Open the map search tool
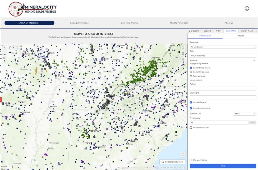This screenshot has width=258, height=170. point(183,48)
